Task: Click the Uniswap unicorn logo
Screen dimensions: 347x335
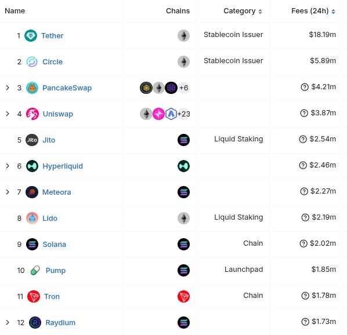Action: (32, 114)
